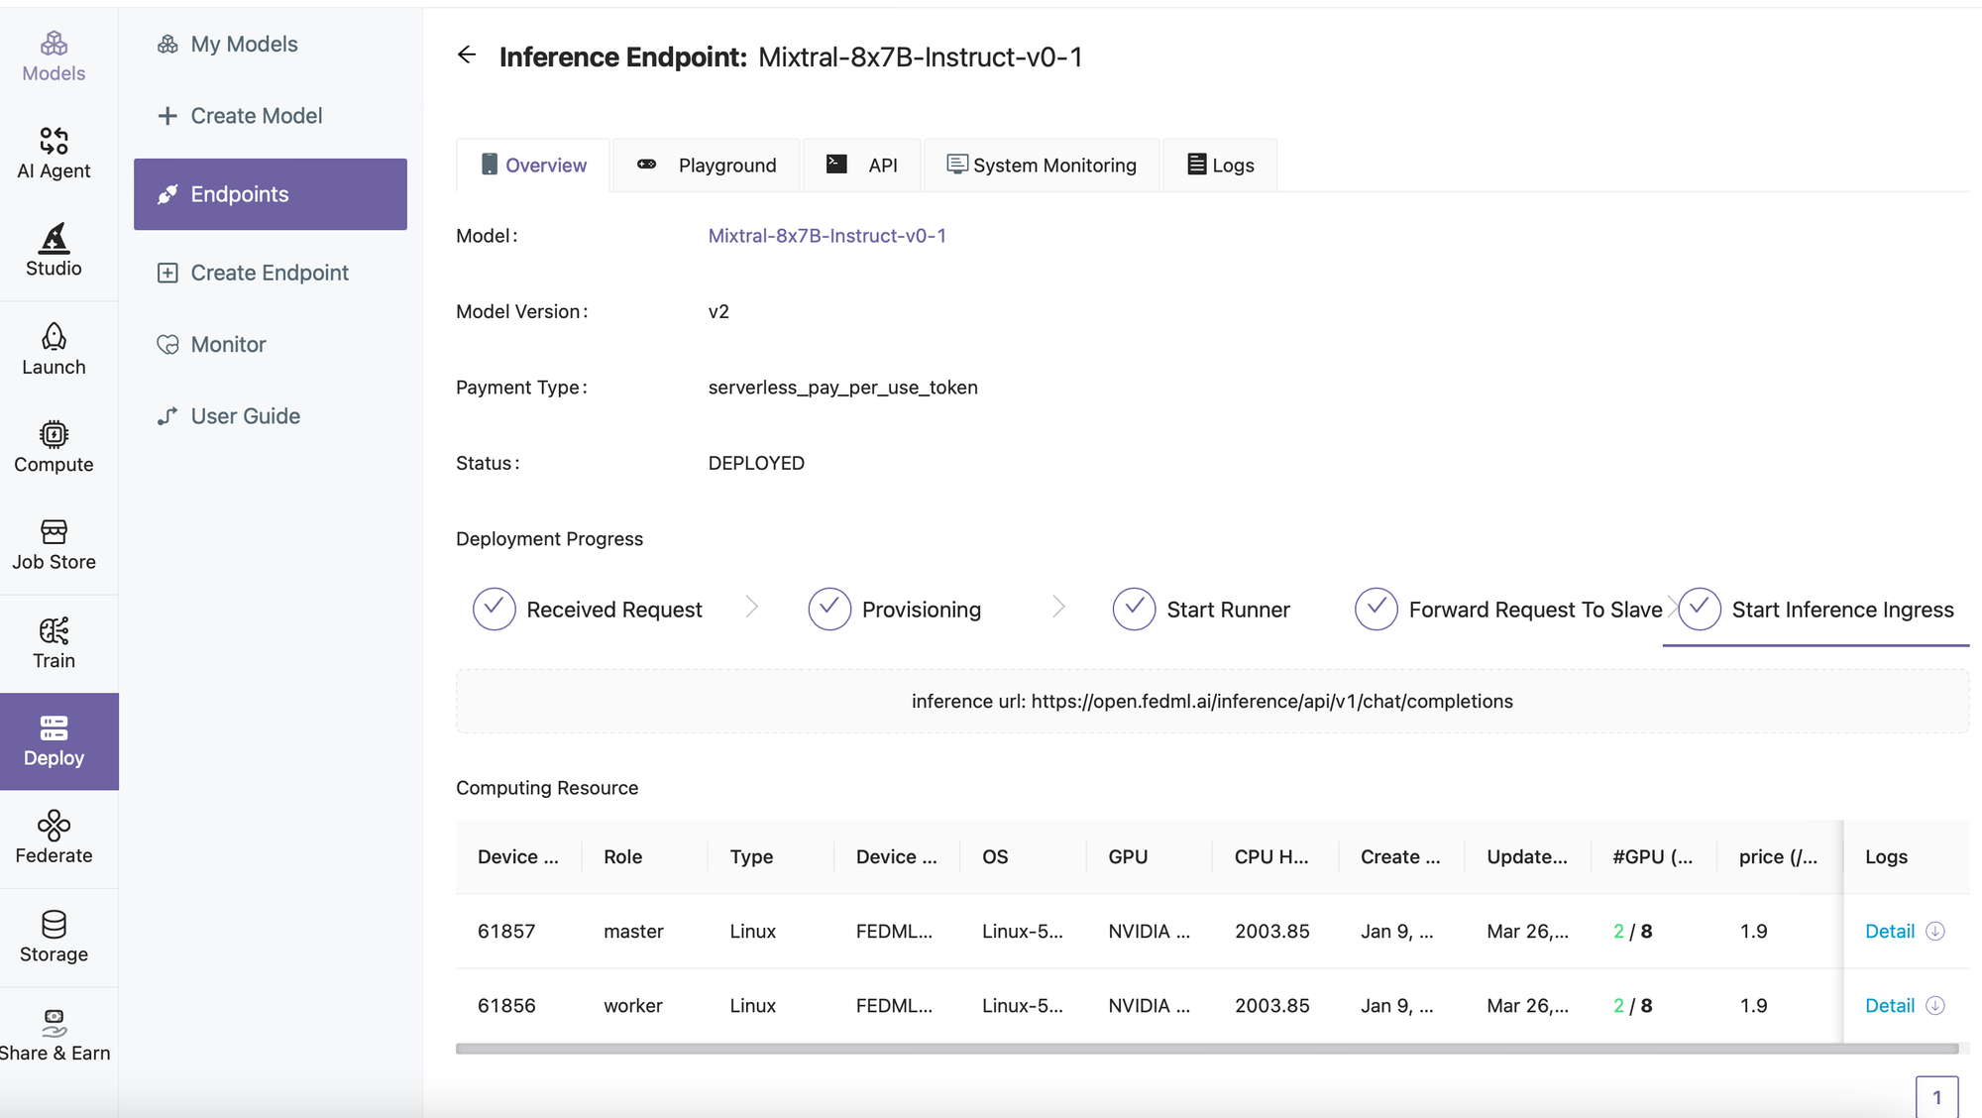Switch to the System Monitoring tab
1982x1118 pixels.
pyautogui.click(x=1042, y=166)
